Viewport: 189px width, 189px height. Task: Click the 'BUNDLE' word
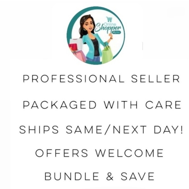72,176
